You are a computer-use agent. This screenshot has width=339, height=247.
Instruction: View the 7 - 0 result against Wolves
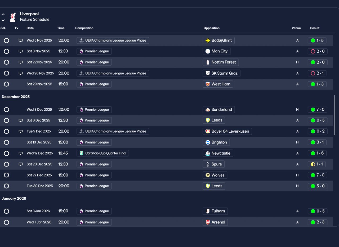click(x=318, y=175)
